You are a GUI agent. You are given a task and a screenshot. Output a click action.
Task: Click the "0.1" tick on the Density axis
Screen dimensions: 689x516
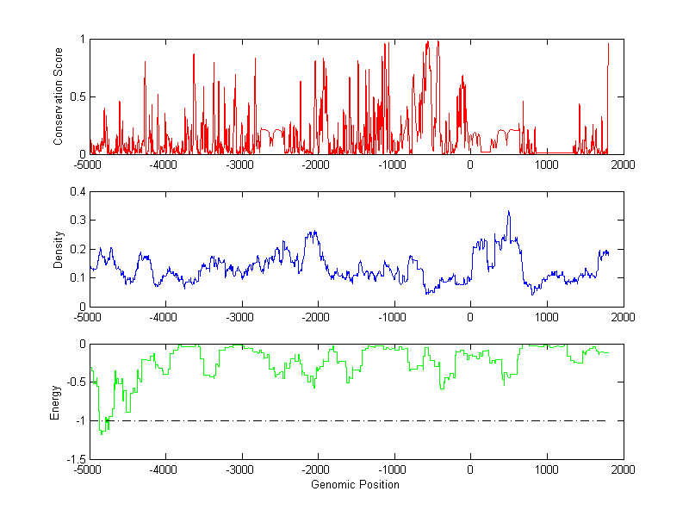click(76, 278)
